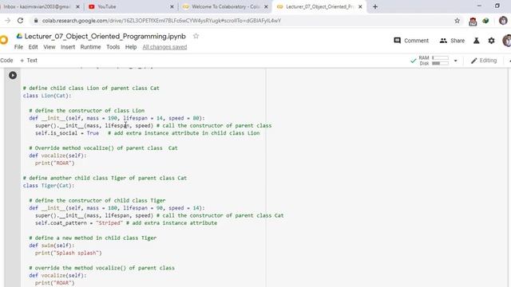Click the line 'class Lion(Cat):'
This screenshot has width=511, height=287.
47,96
